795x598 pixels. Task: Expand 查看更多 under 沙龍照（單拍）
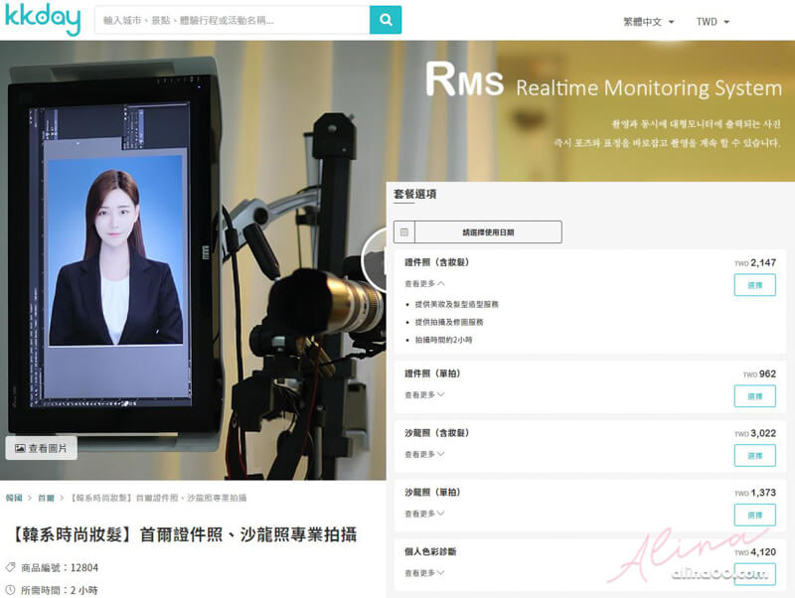tap(424, 514)
